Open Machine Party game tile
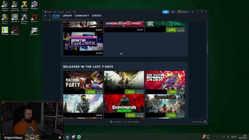The height and width of the screenshot is (140, 249). pos(83,82)
